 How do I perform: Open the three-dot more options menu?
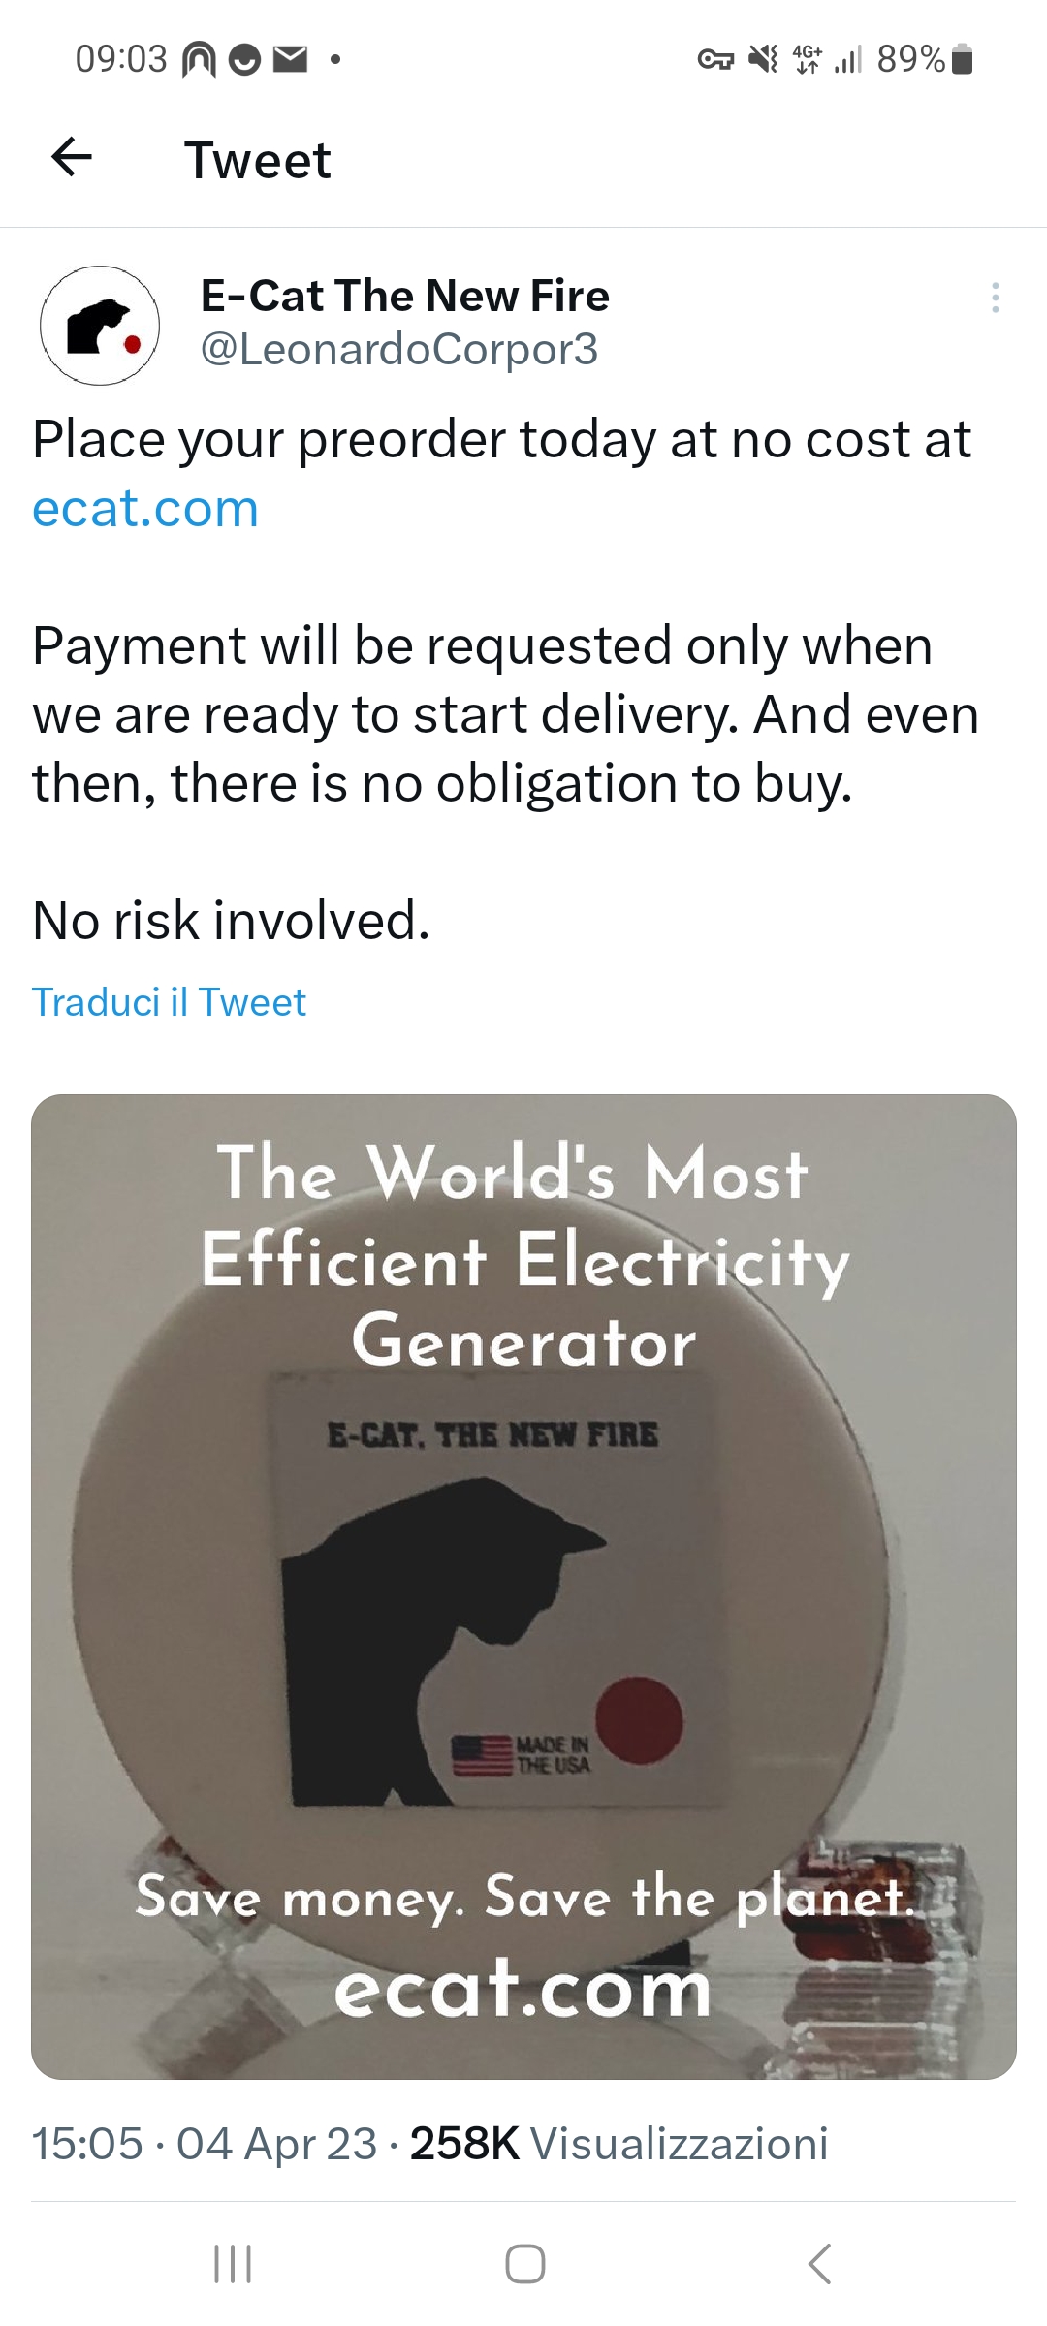point(995,298)
